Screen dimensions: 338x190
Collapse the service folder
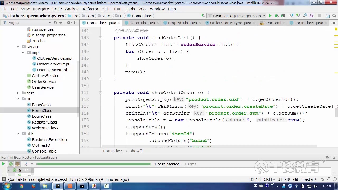(x=18, y=47)
